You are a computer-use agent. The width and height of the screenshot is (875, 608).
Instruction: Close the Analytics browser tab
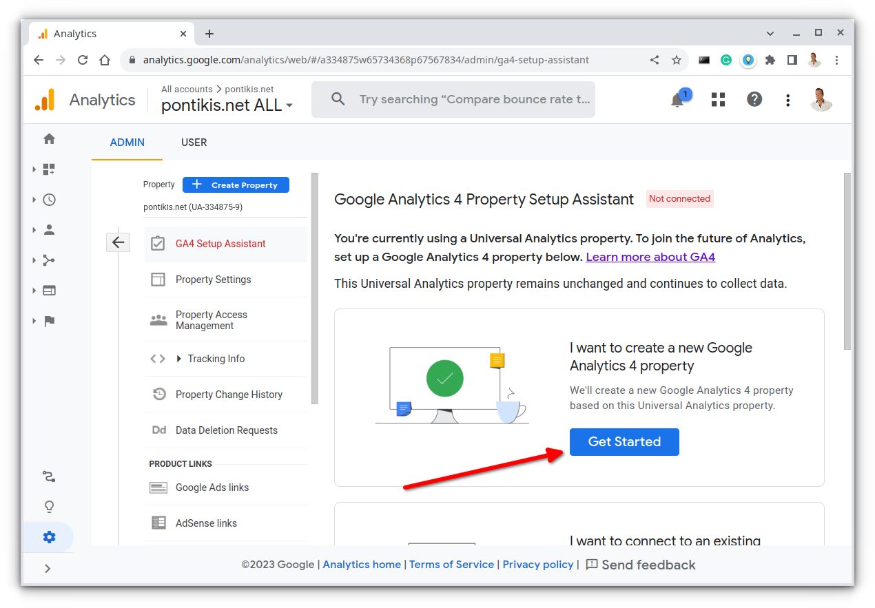[x=183, y=34]
